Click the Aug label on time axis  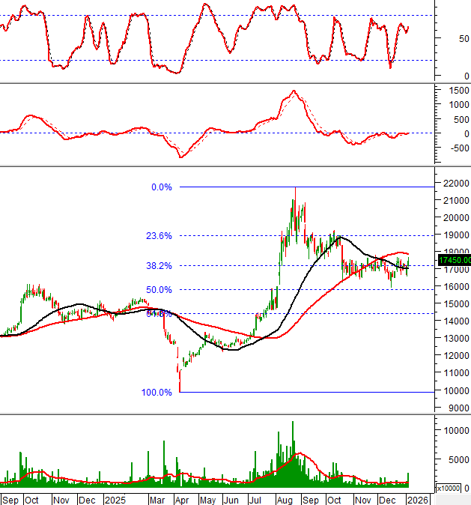tap(285, 499)
